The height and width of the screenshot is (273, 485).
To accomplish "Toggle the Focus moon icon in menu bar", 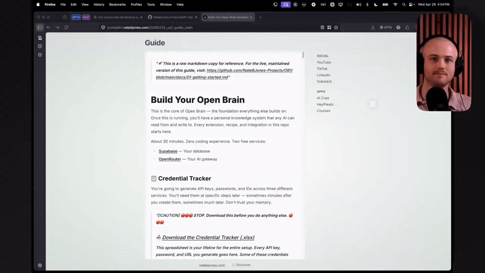I will click(x=376, y=5).
